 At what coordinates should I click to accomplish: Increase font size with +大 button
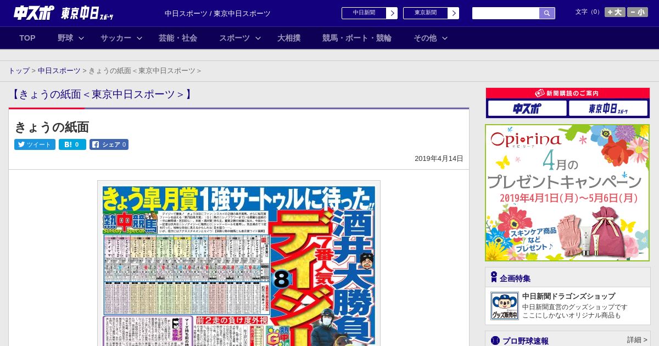[615, 12]
